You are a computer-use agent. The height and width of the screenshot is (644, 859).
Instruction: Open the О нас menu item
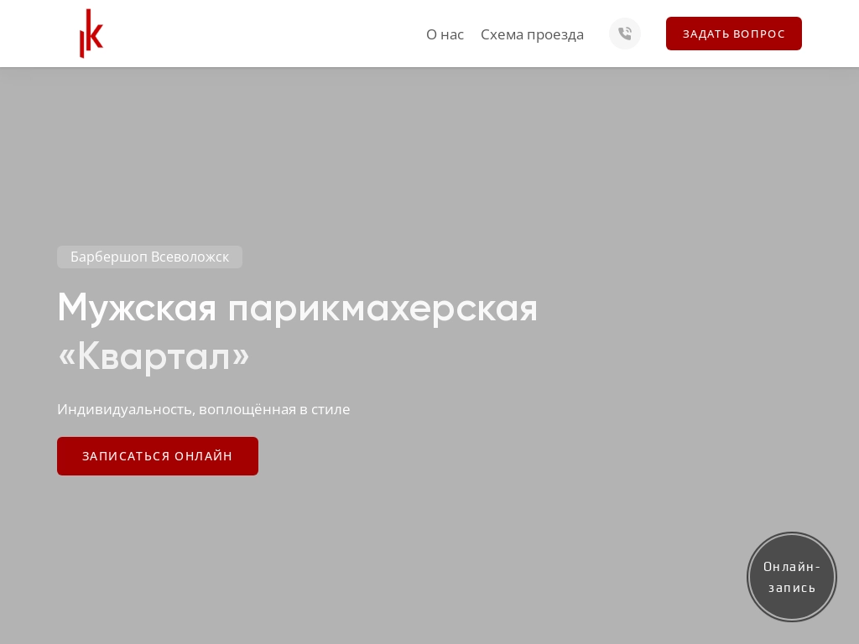[x=445, y=34]
